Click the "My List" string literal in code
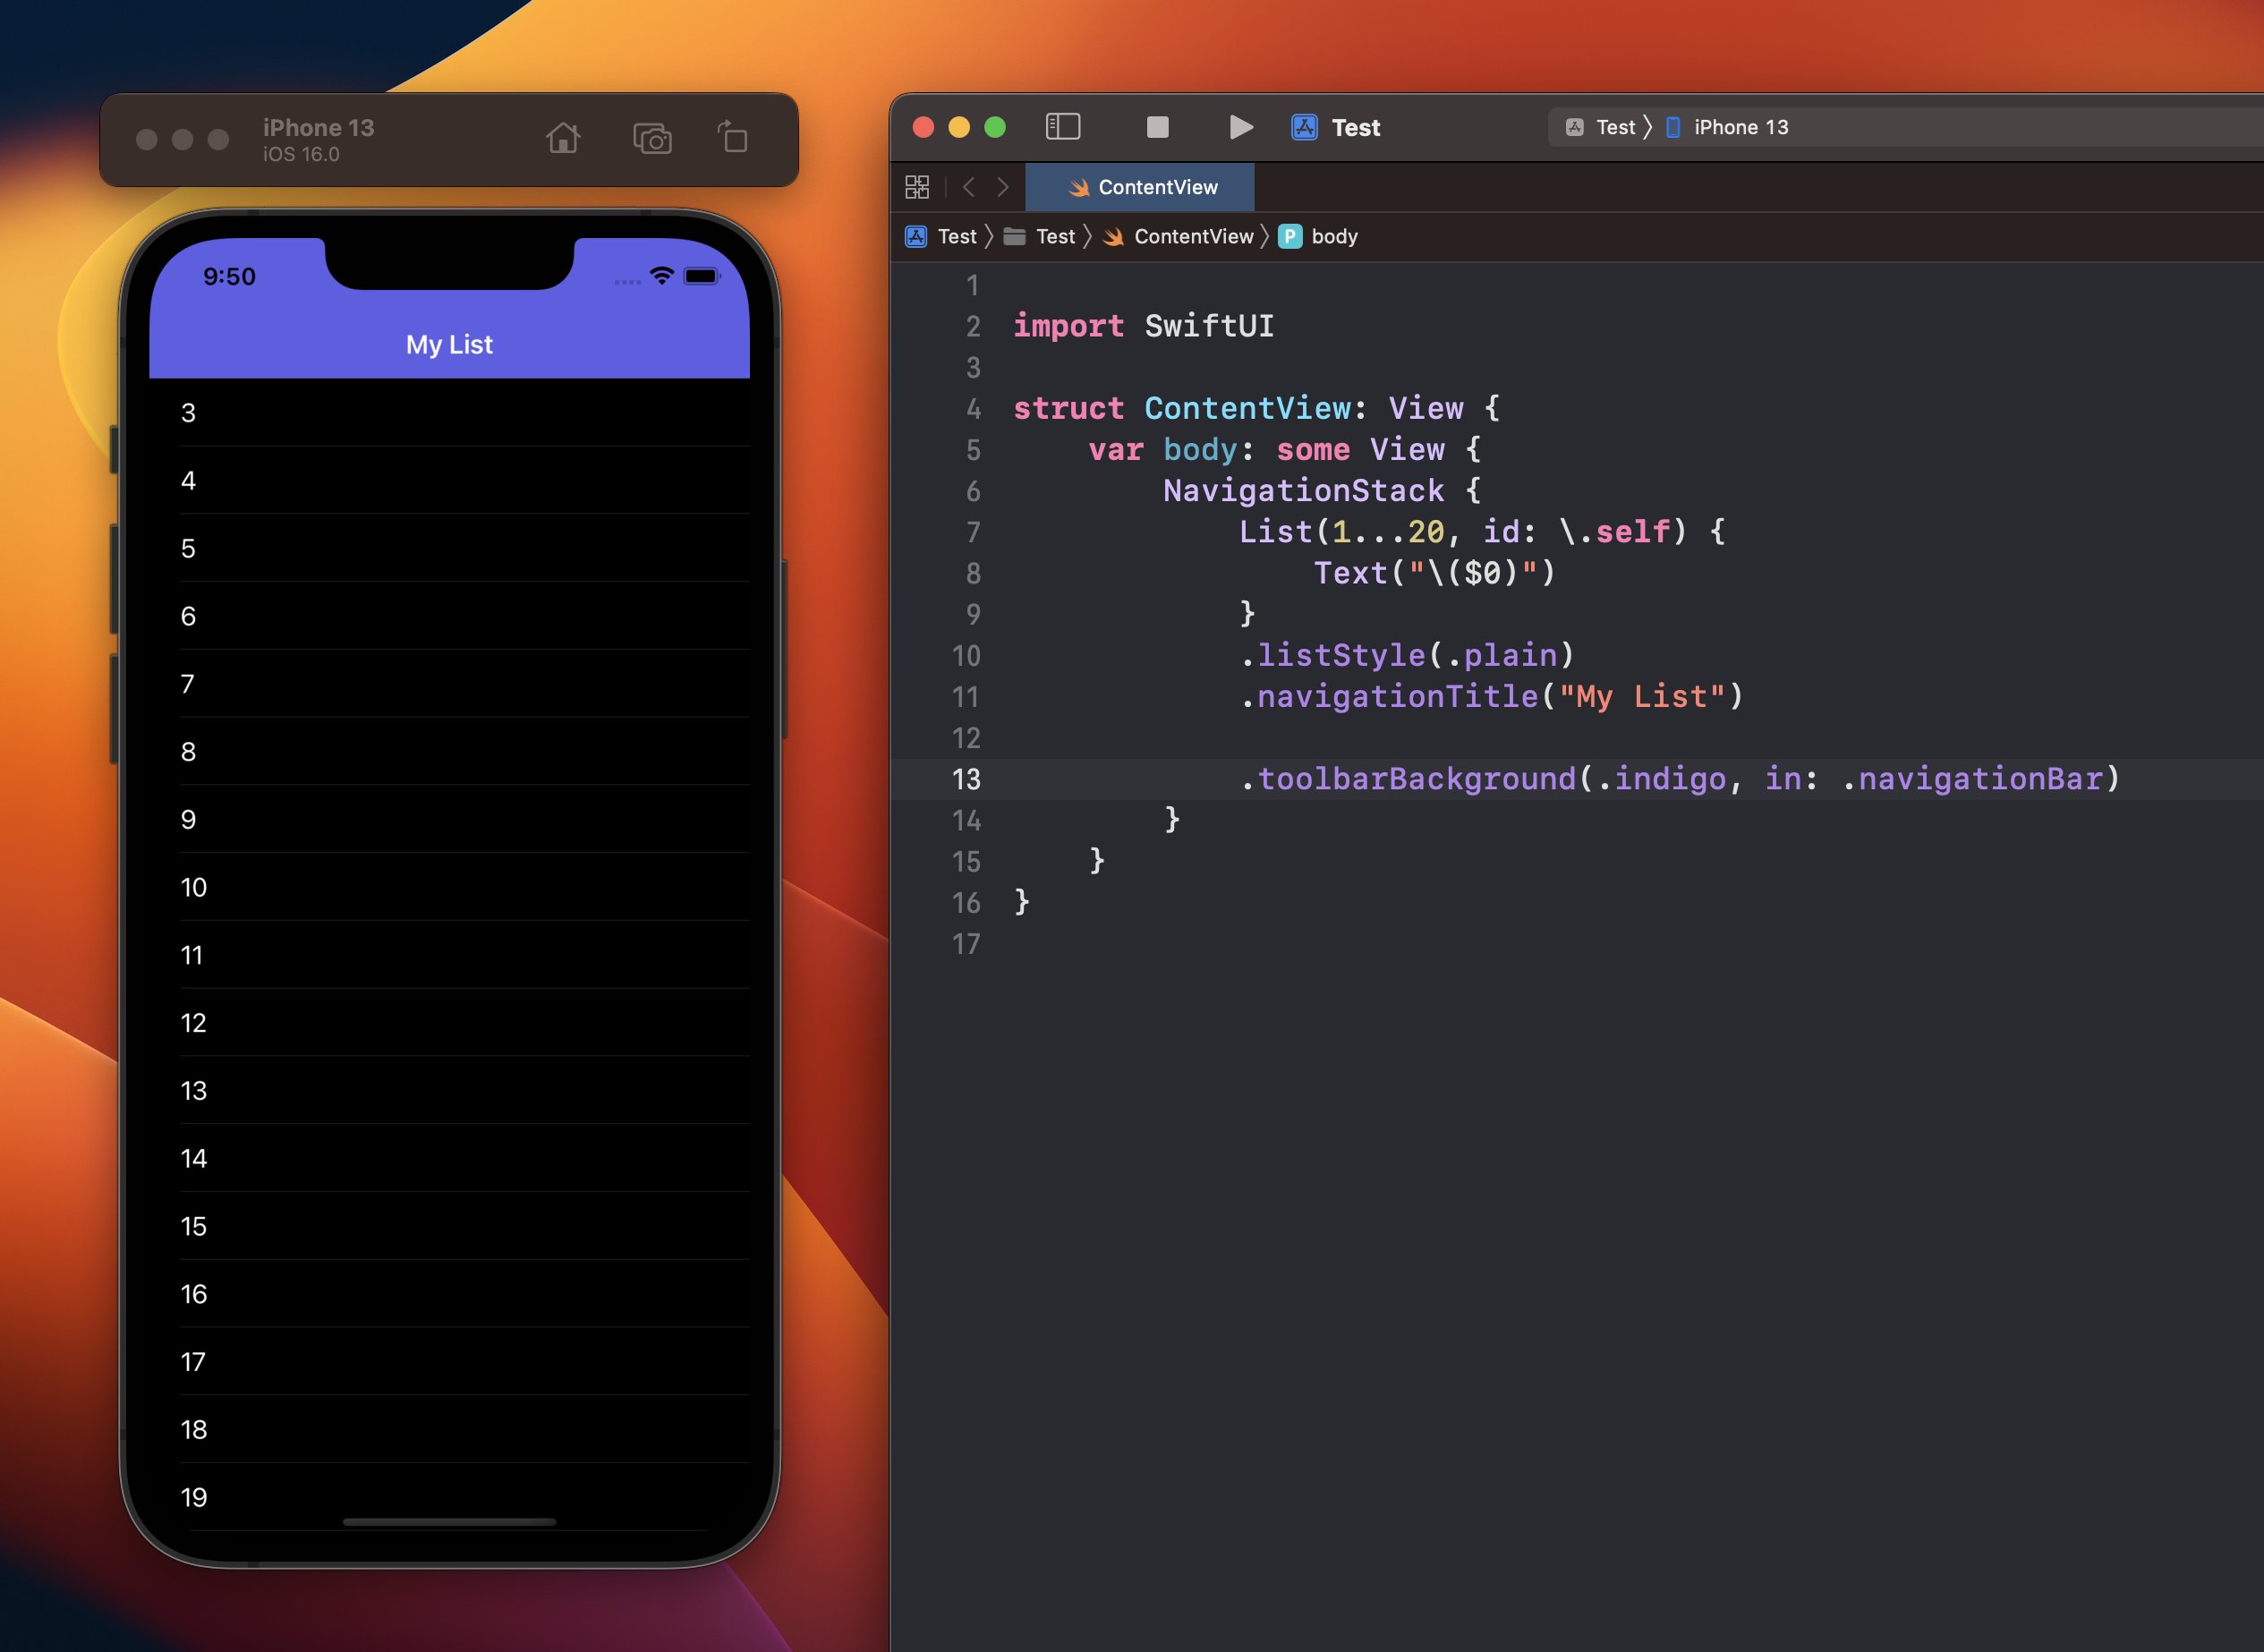Image resolution: width=2264 pixels, height=1652 pixels. coord(1642,696)
